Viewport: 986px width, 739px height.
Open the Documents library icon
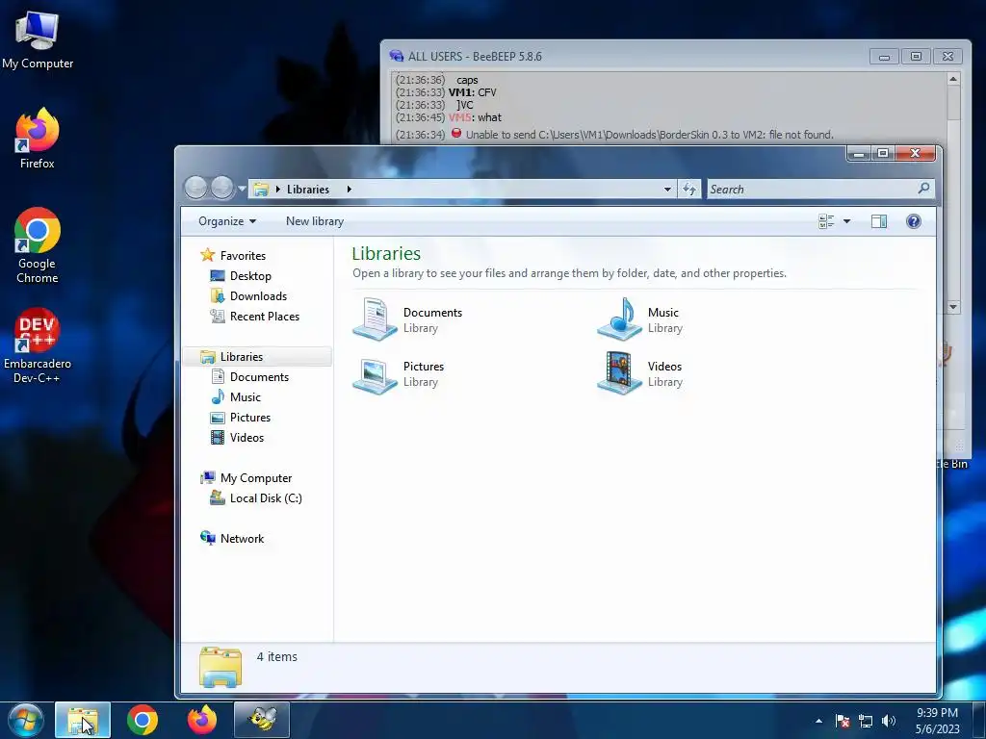point(375,319)
